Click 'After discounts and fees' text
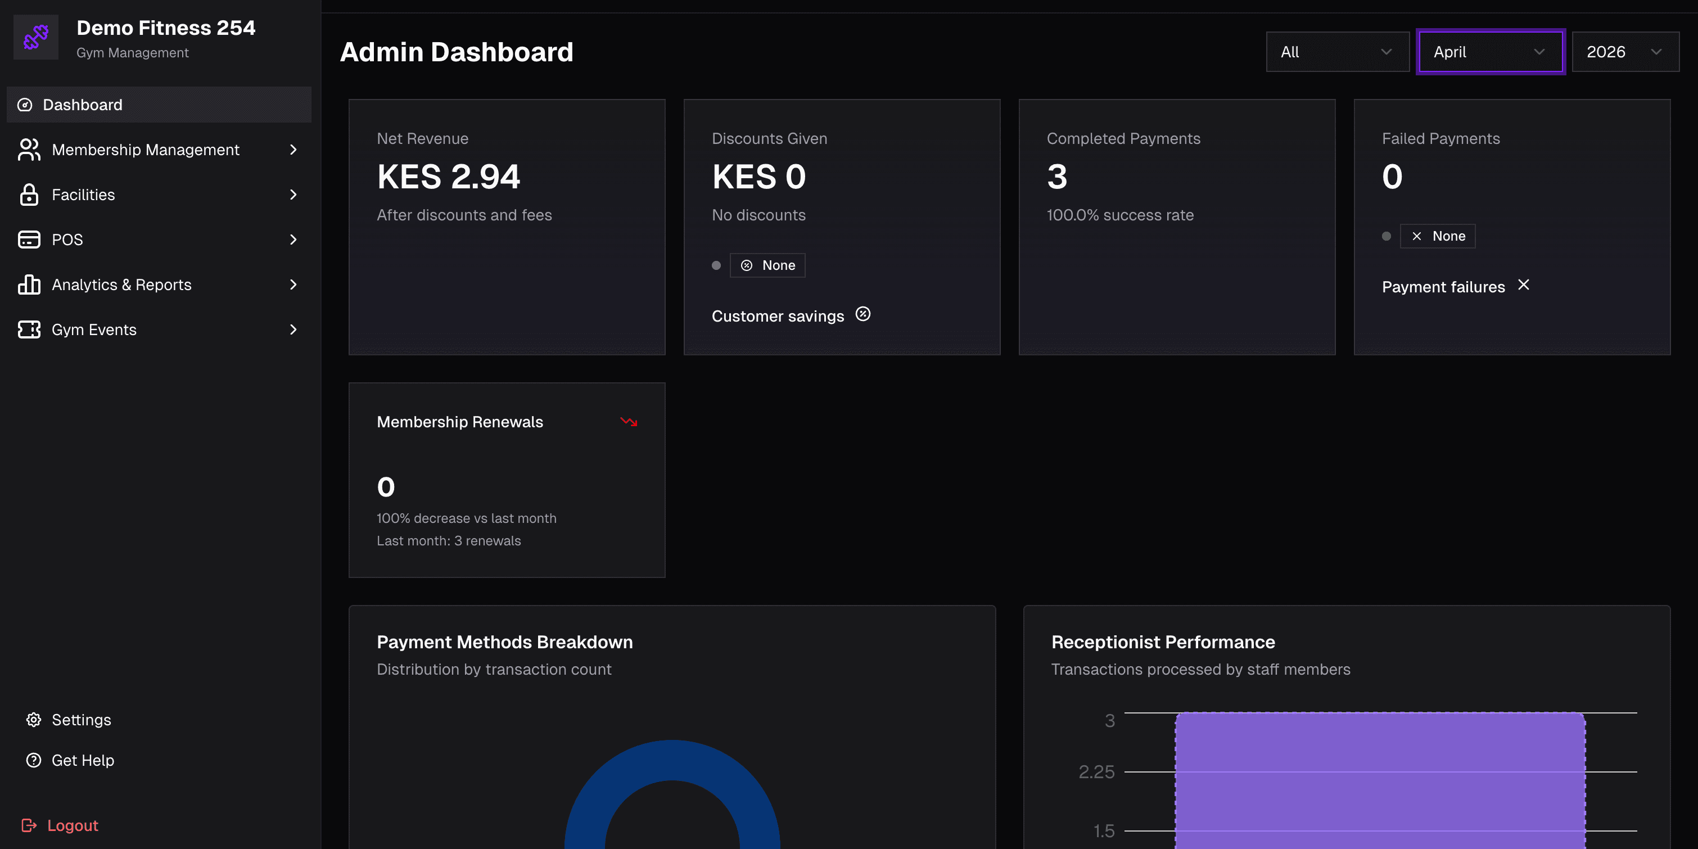1698x849 pixels. [x=464, y=215]
